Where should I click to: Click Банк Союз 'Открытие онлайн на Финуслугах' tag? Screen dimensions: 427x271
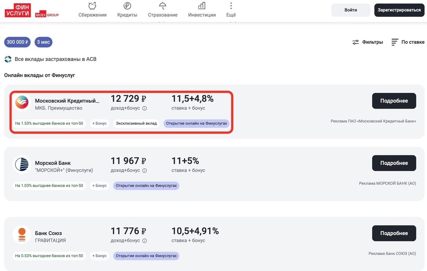[x=146, y=256]
